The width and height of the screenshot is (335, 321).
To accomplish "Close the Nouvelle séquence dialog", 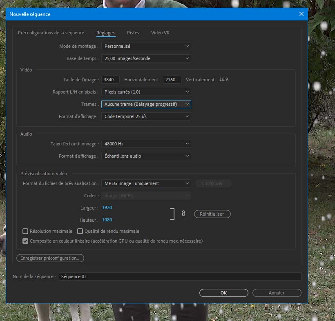I will tap(301, 14).
